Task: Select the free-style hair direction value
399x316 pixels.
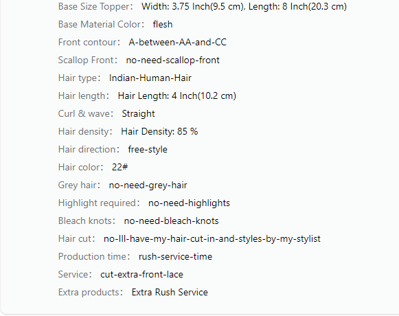Action: click(148, 150)
